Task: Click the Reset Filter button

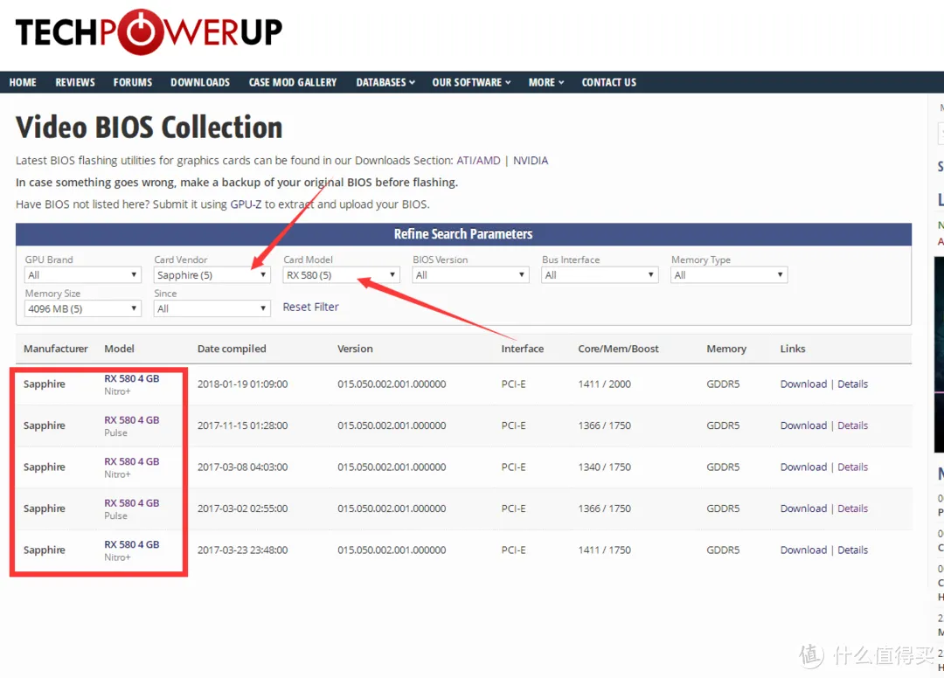Action: point(310,307)
